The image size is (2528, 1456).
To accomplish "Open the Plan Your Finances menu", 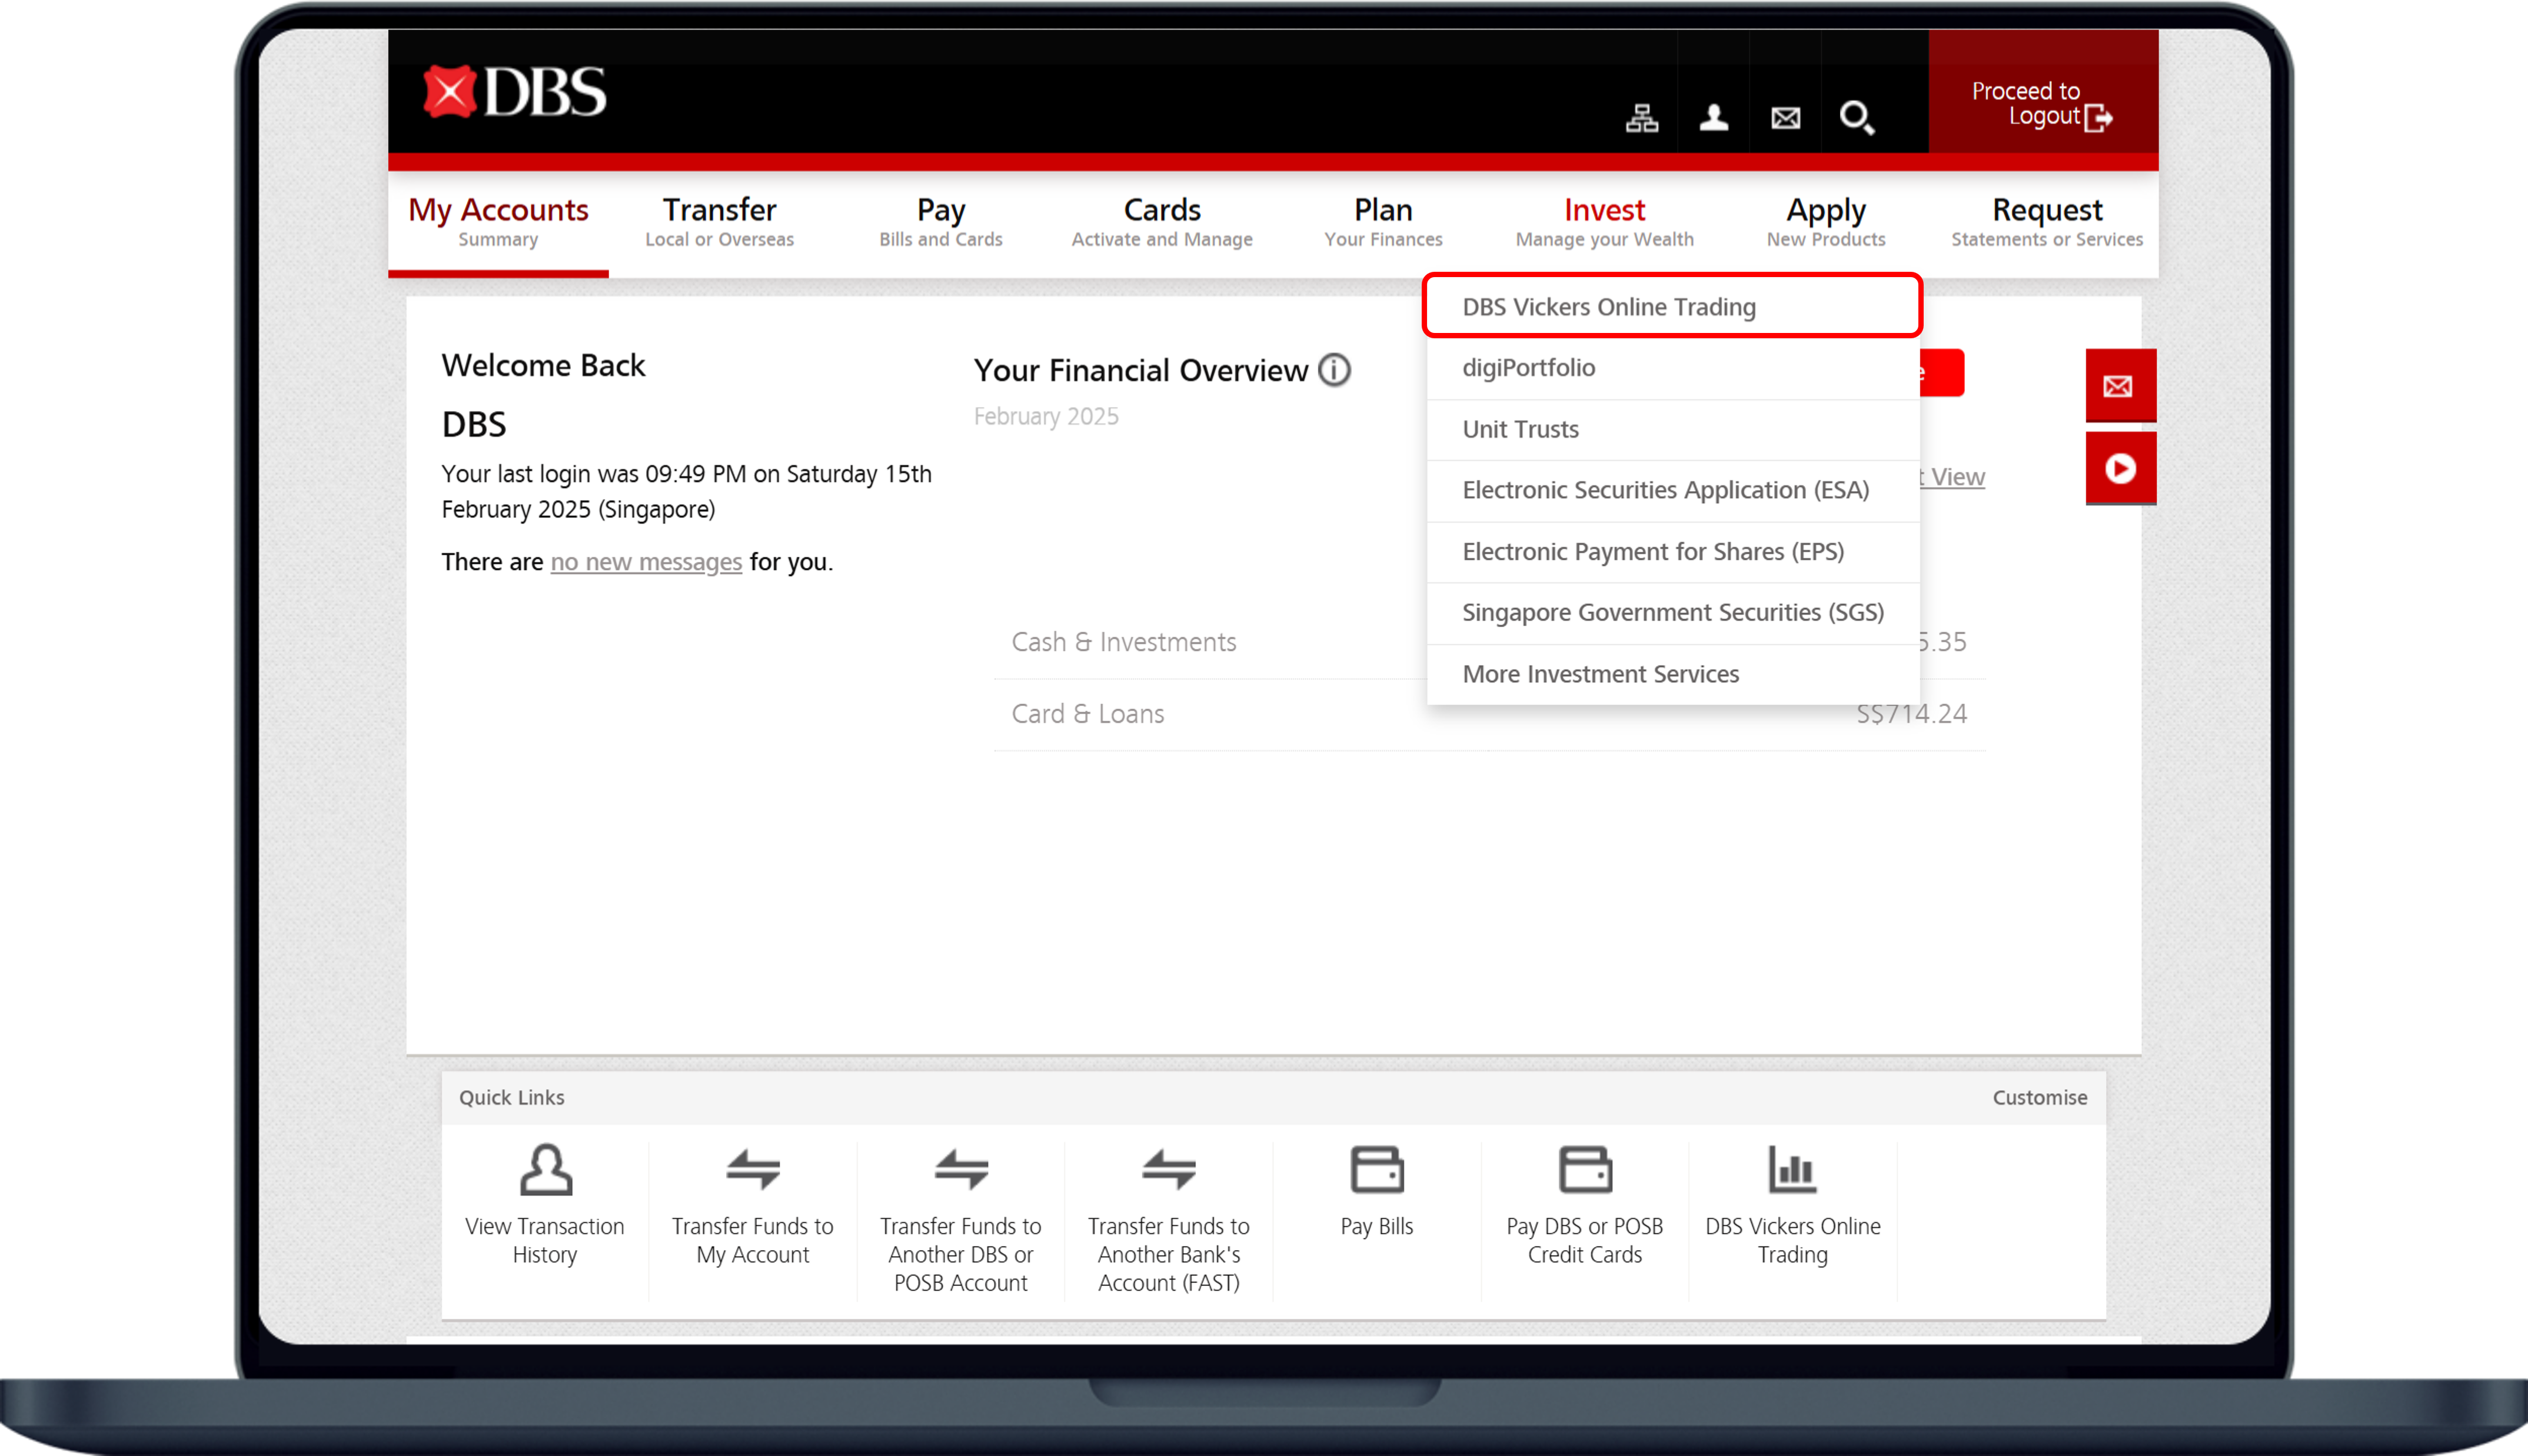I will click(1383, 223).
